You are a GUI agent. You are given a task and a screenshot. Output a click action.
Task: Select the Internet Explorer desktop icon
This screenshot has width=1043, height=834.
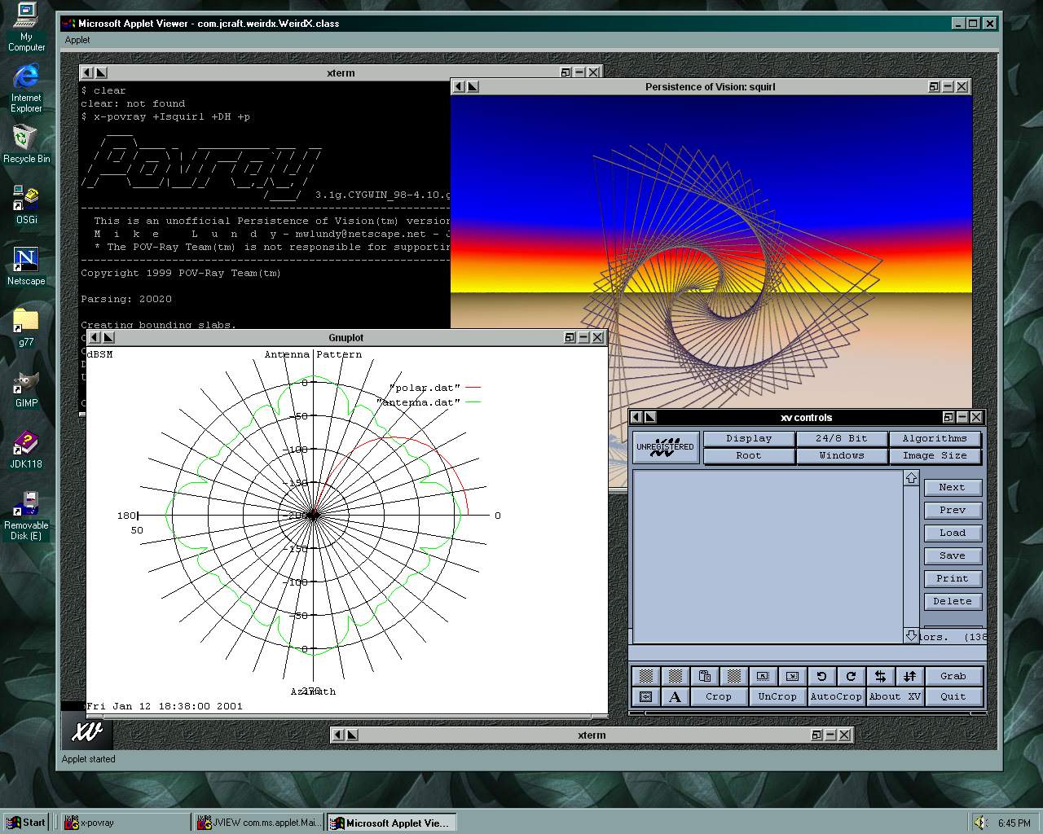pos(26,88)
